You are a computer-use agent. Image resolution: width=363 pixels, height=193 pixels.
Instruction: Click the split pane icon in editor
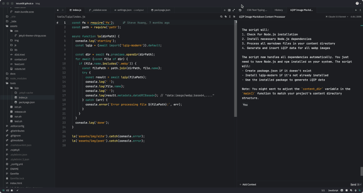pos(229,10)
